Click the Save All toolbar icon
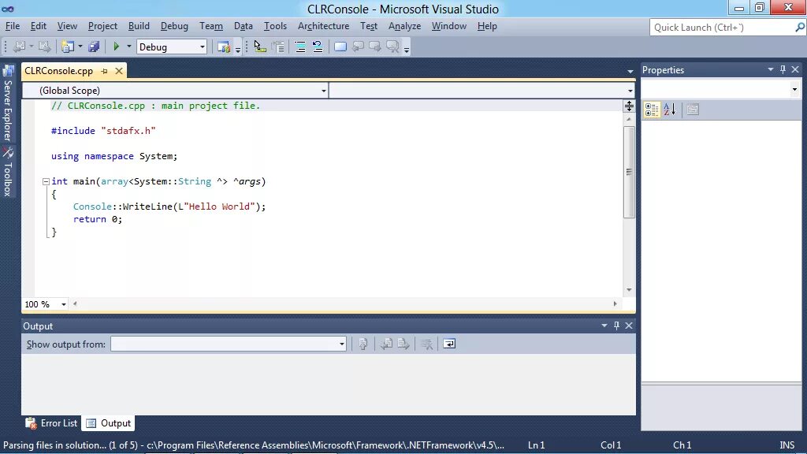 [x=94, y=47]
